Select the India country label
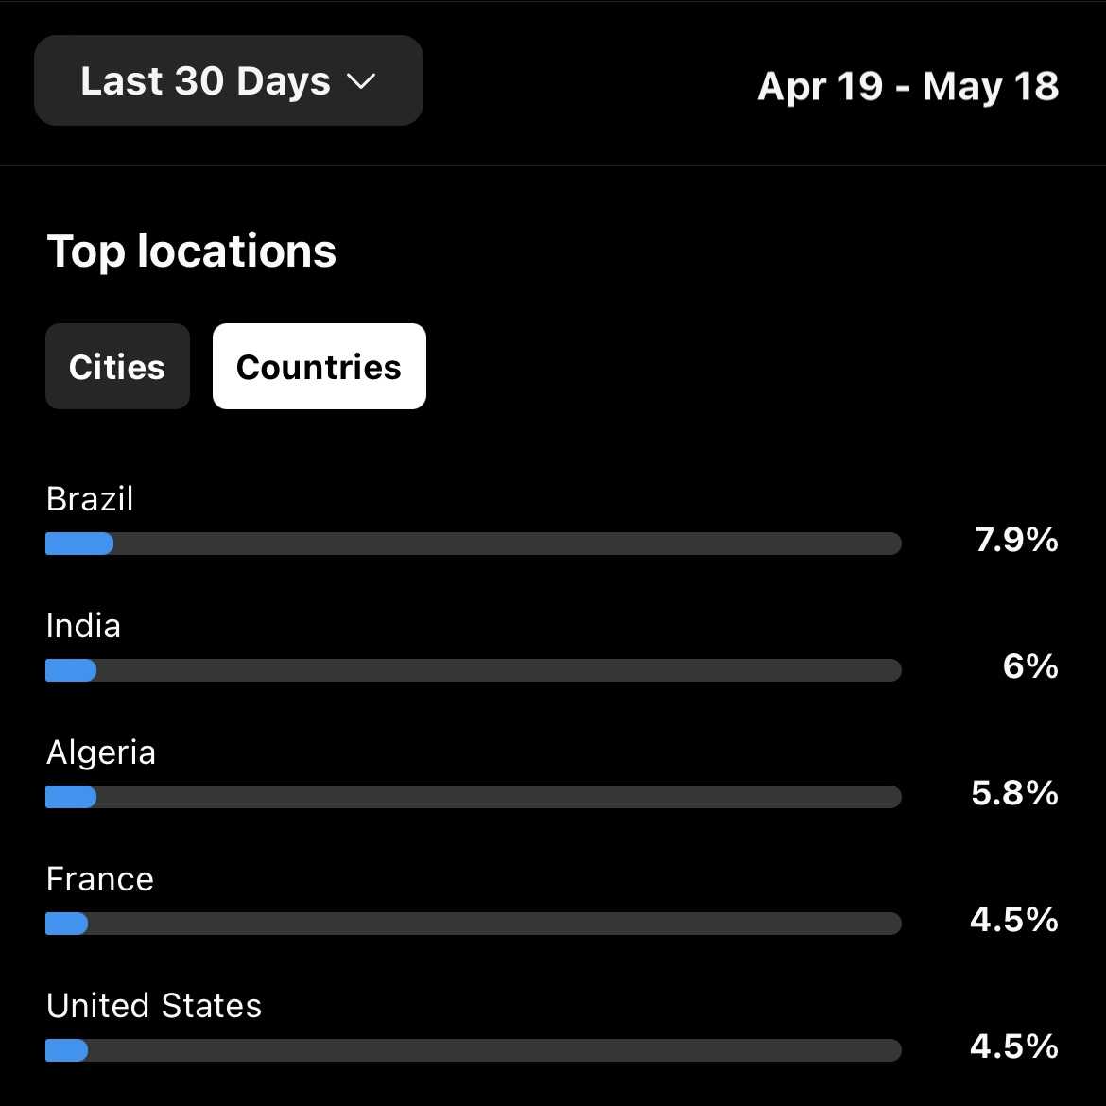The width and height of the screenshot is (1106, 1106). point(83,627)
